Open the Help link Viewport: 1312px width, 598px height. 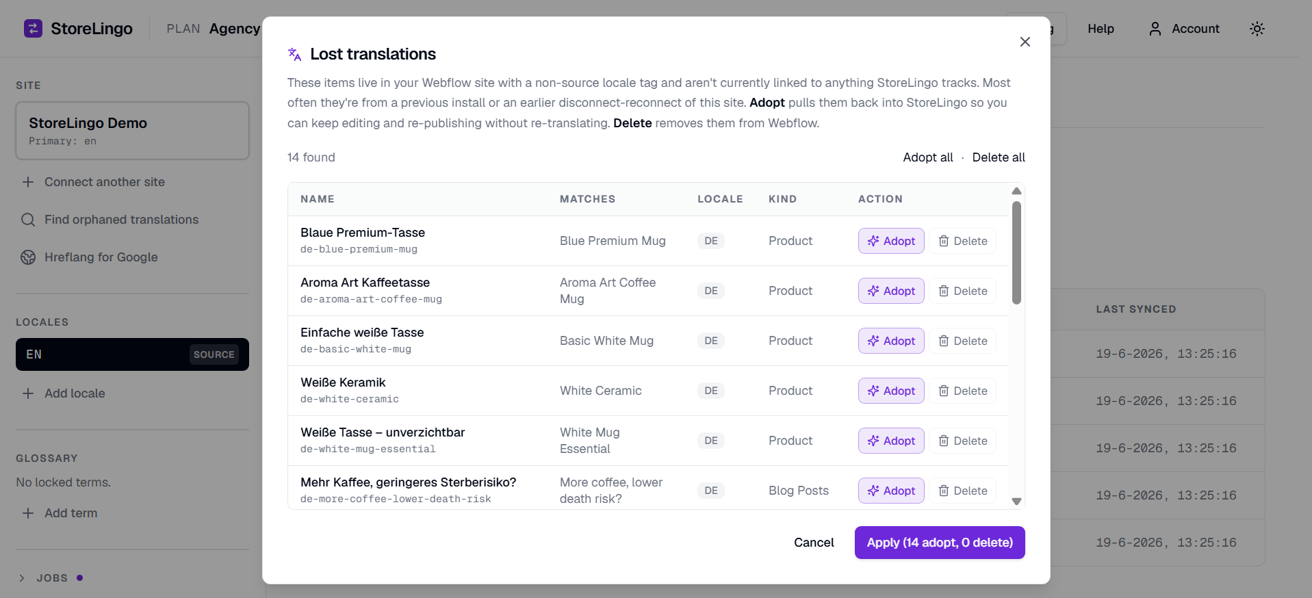coord(1101,29)
